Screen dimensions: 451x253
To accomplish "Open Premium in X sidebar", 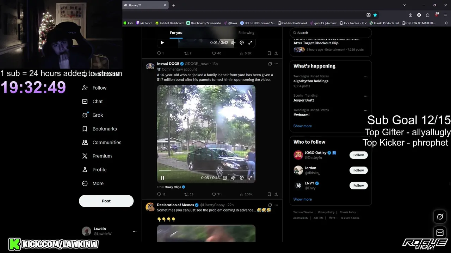I will tap(97, 156).
